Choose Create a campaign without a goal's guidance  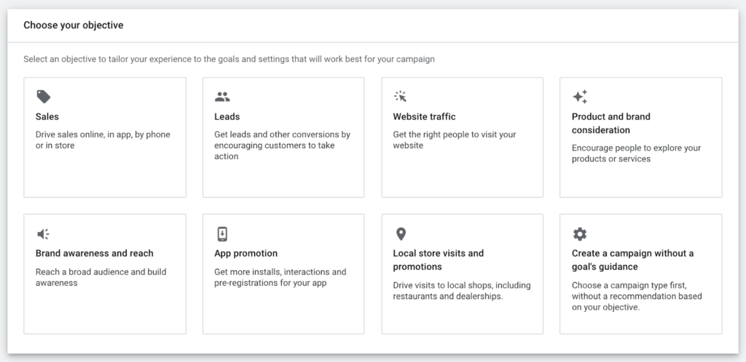pyautogui.click(x=633, y=260)
